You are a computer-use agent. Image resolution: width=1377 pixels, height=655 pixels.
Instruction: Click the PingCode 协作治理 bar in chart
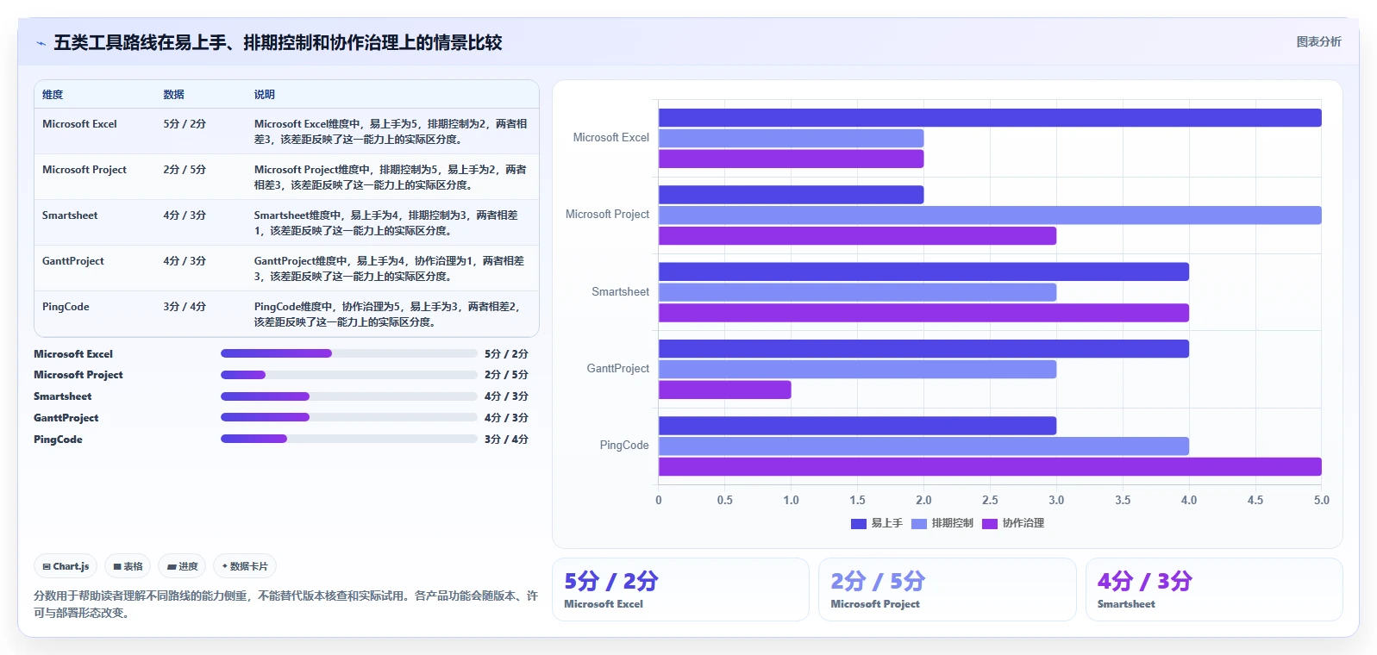(990, 467)
